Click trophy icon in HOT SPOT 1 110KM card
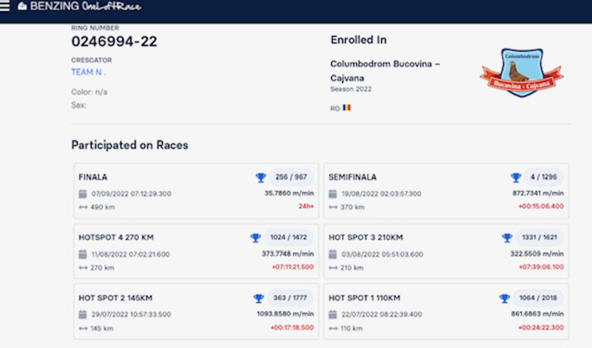This screenshot has height=348, width=592. click(505, 298)
